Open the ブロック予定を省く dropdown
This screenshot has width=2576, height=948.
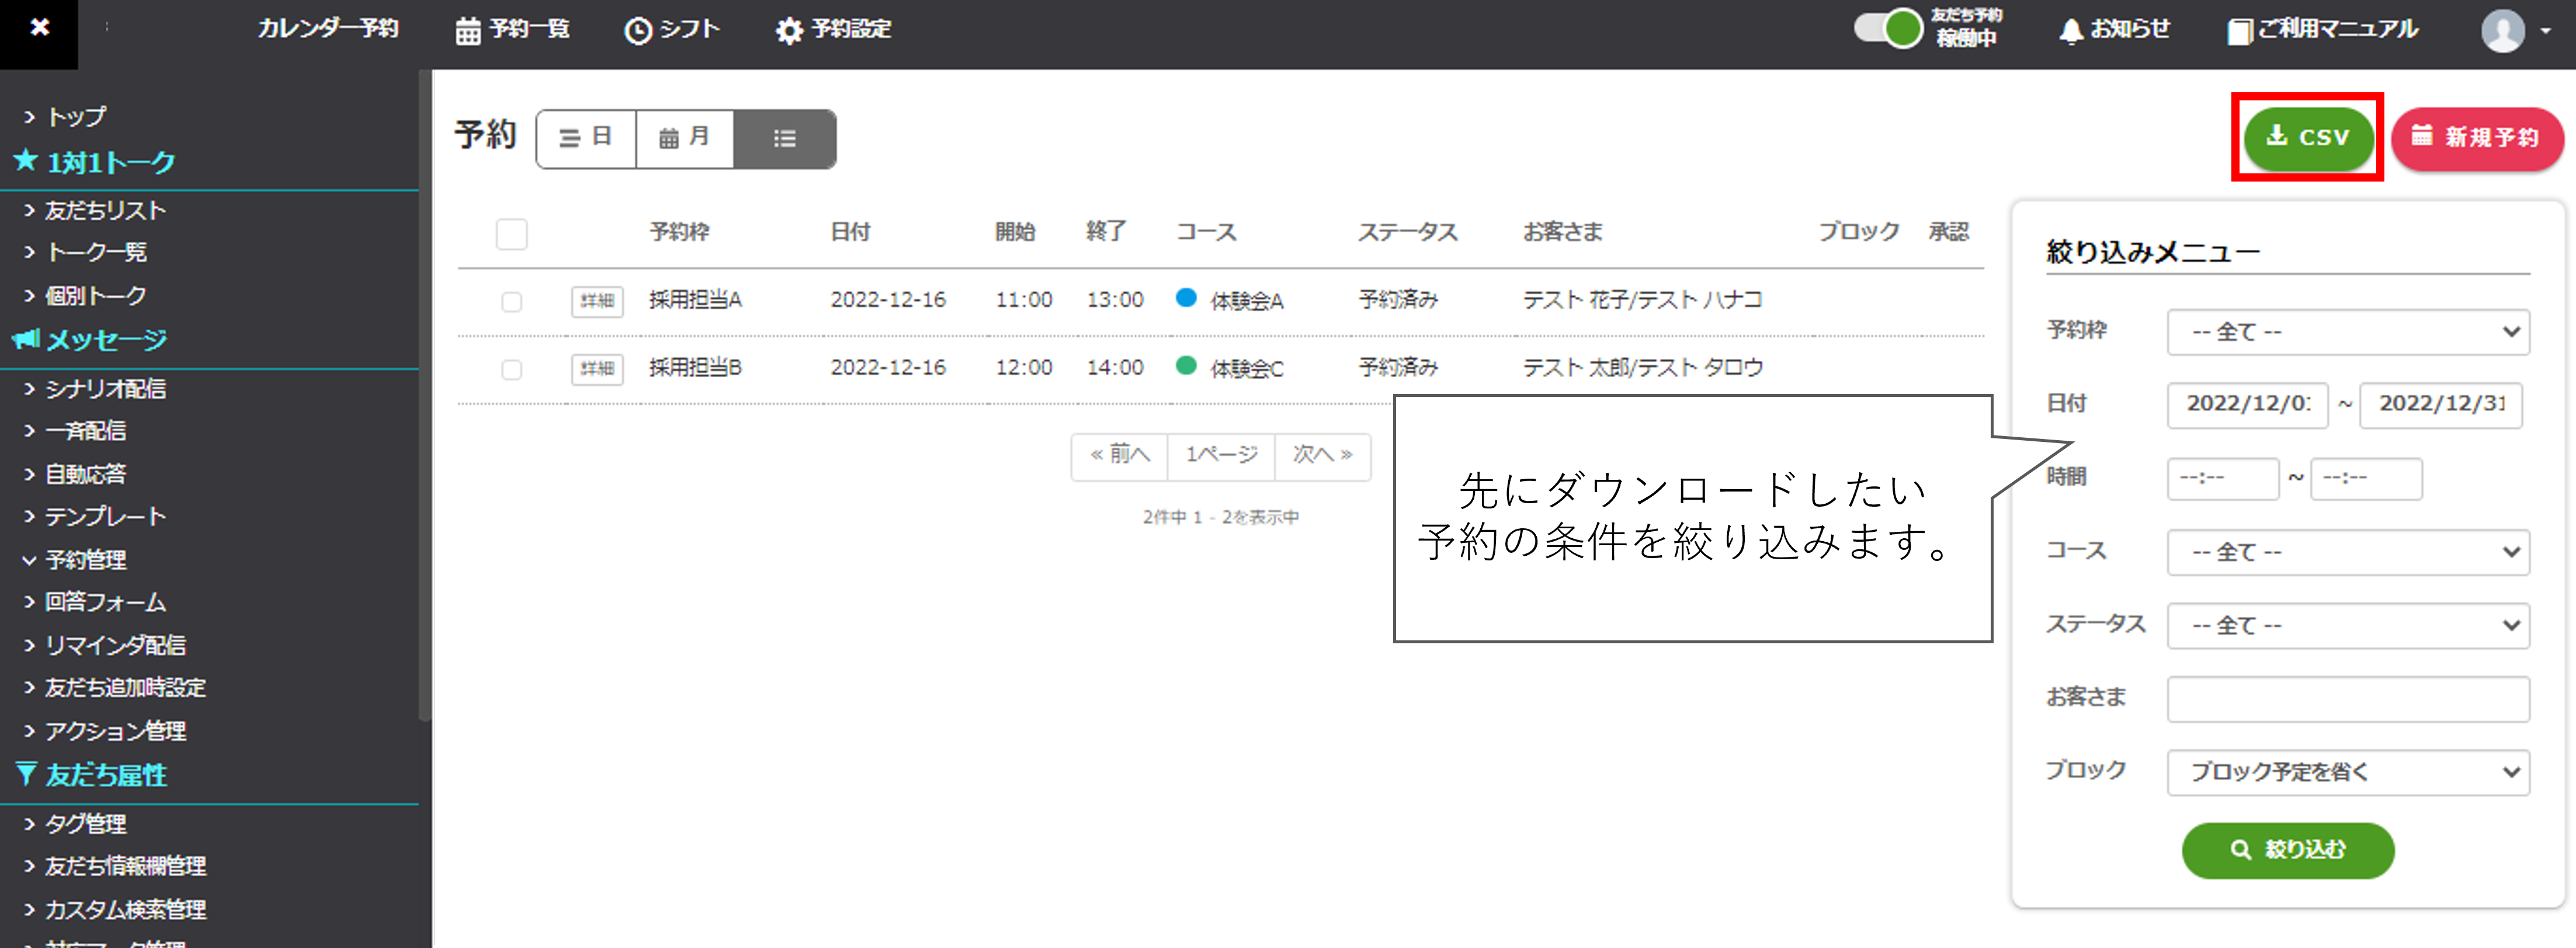point(2347,772)
